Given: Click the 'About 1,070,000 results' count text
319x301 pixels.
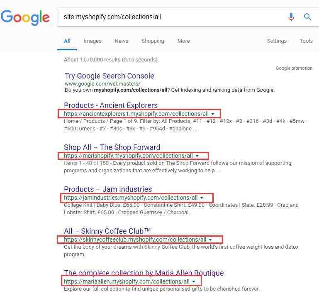Looking at the screenshot, I should [x=111, y=60].
